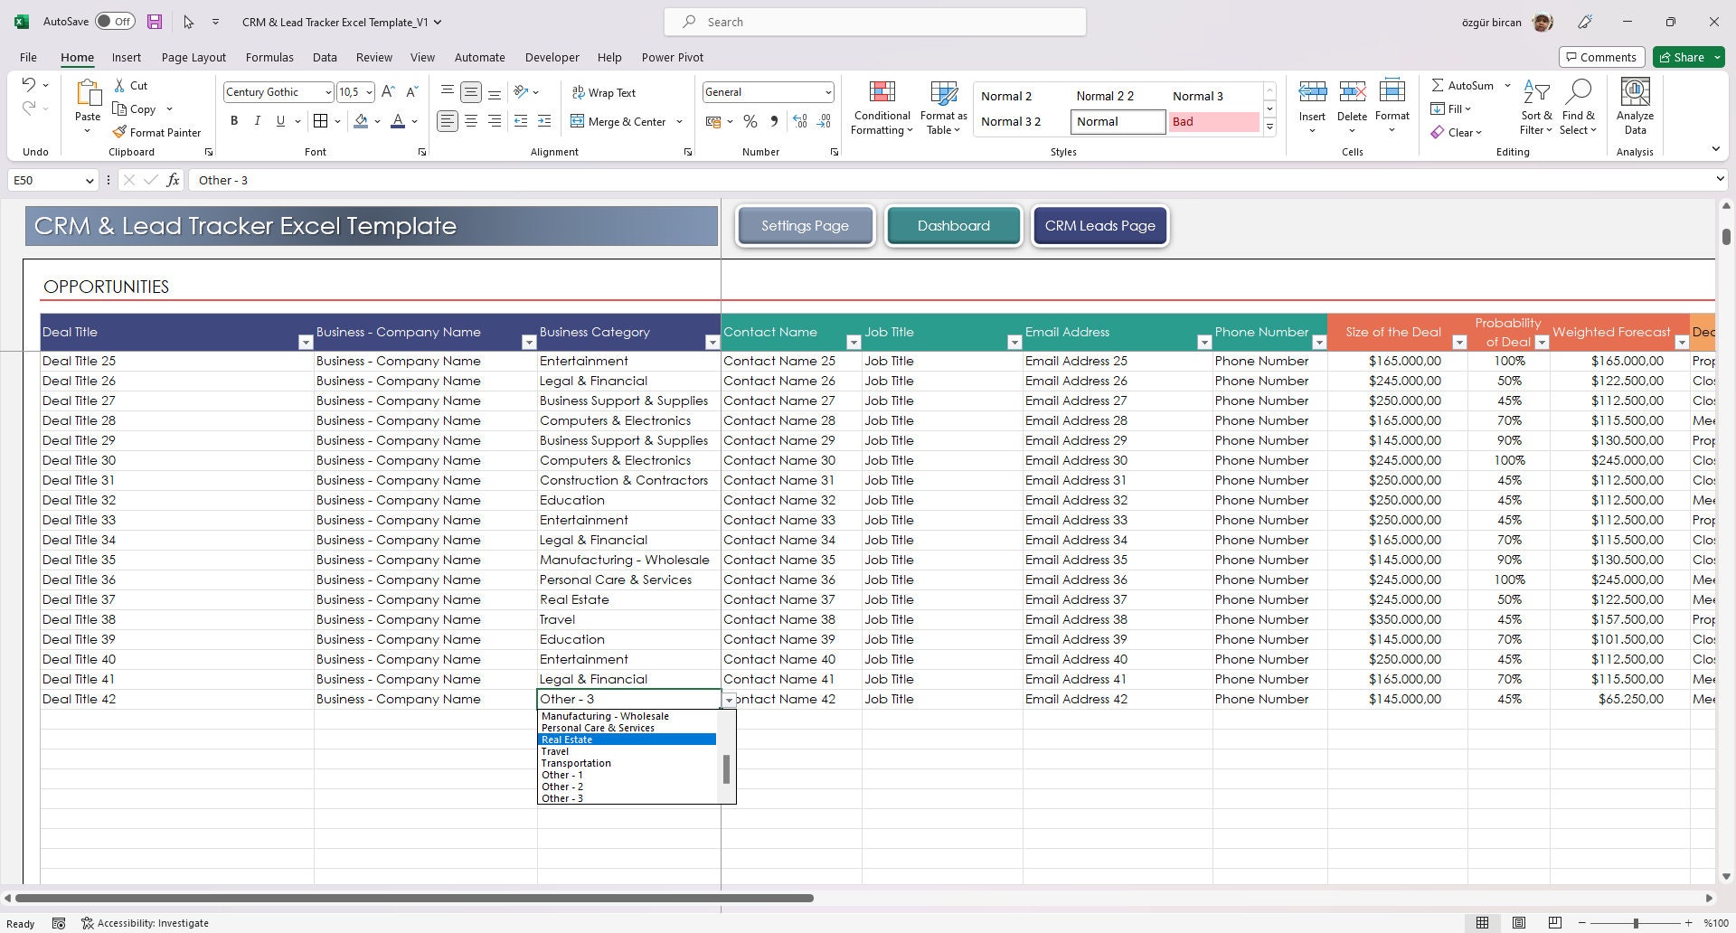Screen dimensions: 1736x933
Task: Apply Italic formatting
Action: tap(257, 121)
